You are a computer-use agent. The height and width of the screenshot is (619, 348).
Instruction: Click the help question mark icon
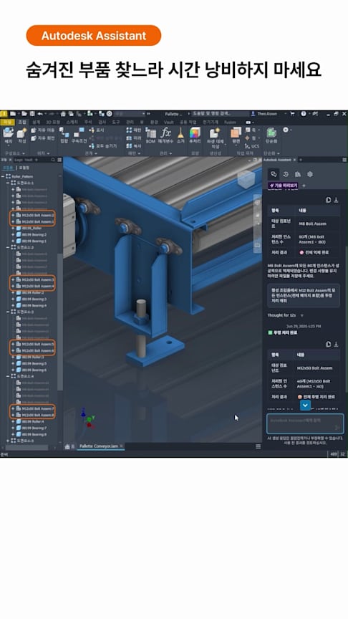(304, 114)
